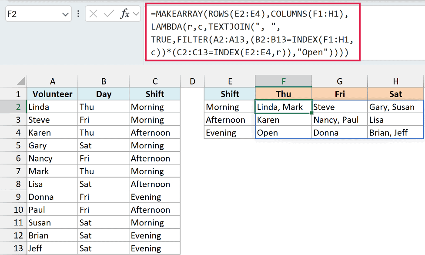
Task: Open the Name Box dropdown arrow
Action: (x=65, y=14)
